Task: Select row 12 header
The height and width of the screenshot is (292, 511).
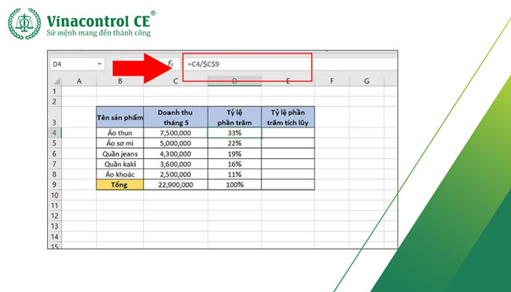Action: (x=55, y=216)
